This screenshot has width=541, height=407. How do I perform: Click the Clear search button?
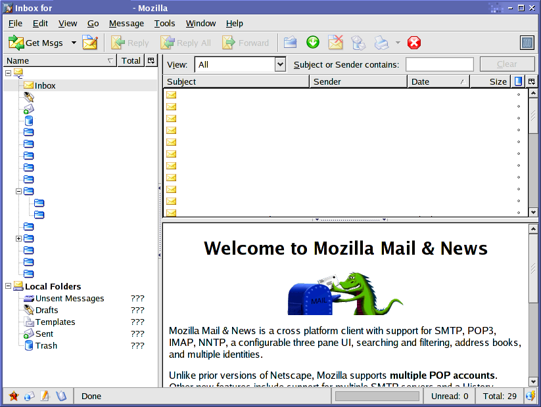pyautogui.click(x=507, y=64)
